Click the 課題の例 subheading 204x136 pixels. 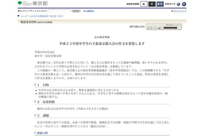[x=42, y=133]
